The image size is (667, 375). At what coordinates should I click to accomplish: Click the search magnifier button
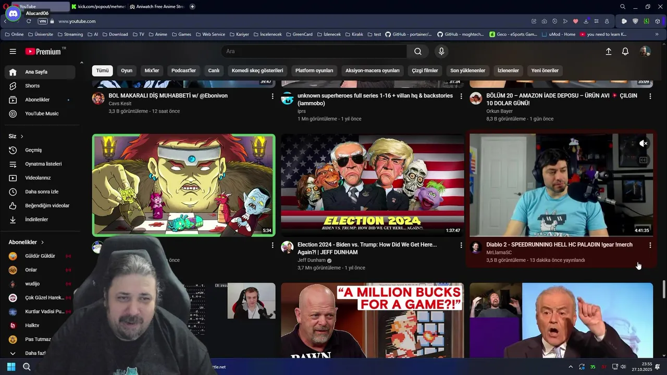point(418,52)
